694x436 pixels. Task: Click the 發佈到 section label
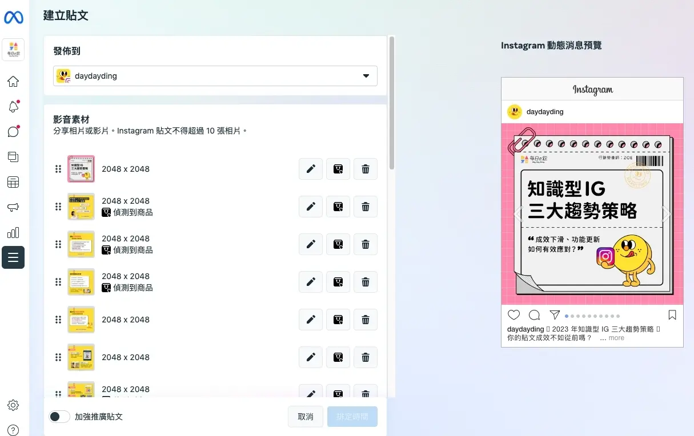coord(67,51)
